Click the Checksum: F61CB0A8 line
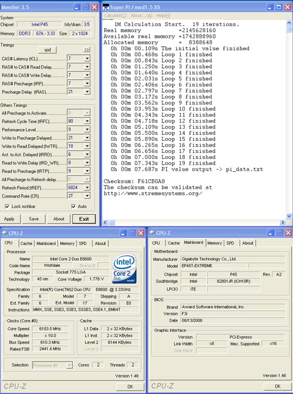 (x=134, y=181)
